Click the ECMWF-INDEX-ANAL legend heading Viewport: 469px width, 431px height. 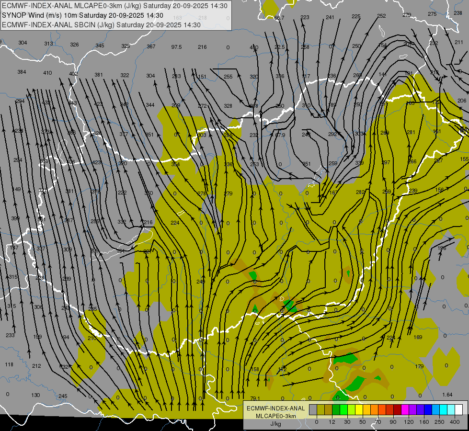click(276, 408)
